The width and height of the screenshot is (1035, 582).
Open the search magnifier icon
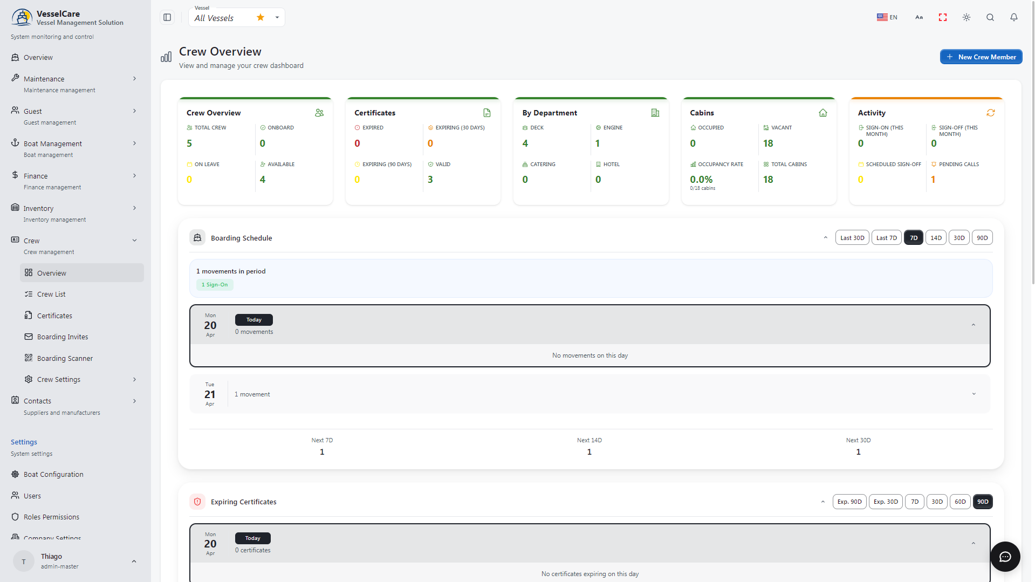pos(990,17)
